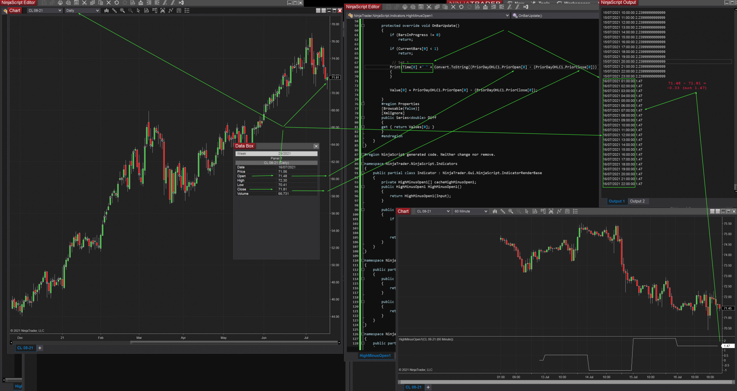This screenshot has height=391, width=737.
Task: Toggle Data Box icon in Daily chart toolbar
Action: pyautogui.click(x=147, y=11)
